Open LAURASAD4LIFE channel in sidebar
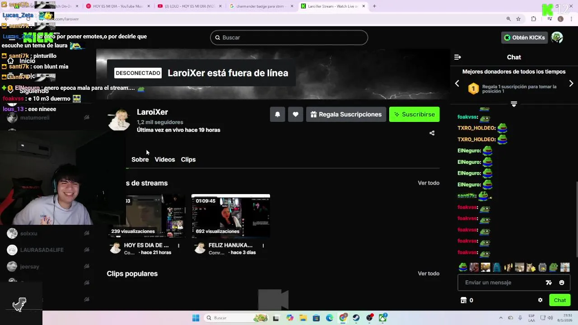578x325 pixels. (x=42, y=250)
